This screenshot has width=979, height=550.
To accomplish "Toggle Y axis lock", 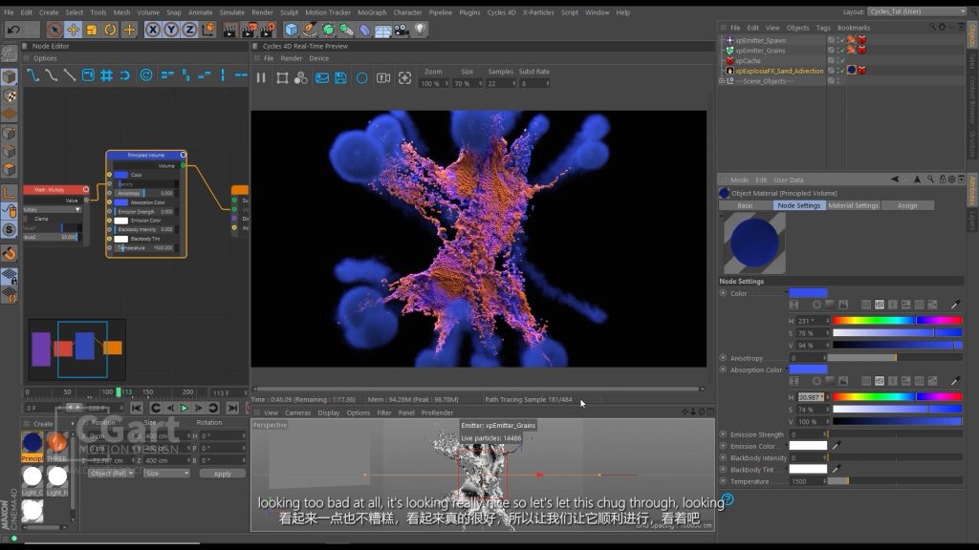I will tap(171, 30).
